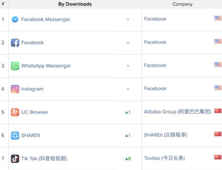The image size is (222, 170).
Task: Click the US flag in the Facebook app row
Action: pyautogui.click(x=218, y=41)
